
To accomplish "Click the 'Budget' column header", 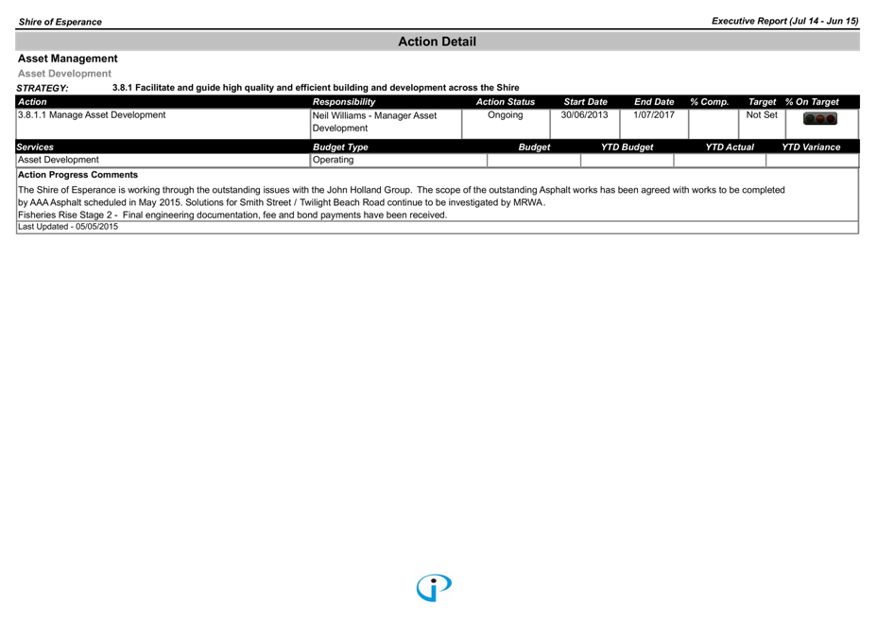I will click(x=534, y=147).
